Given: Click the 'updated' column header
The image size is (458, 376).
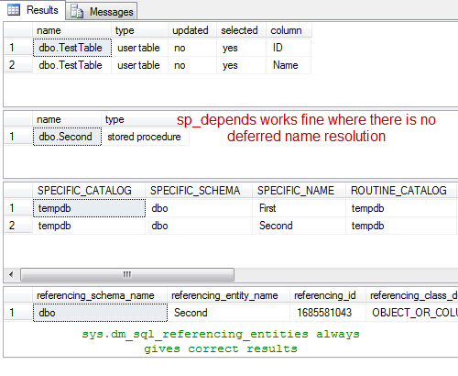Looking at the screenshot, I should point(192,30).
